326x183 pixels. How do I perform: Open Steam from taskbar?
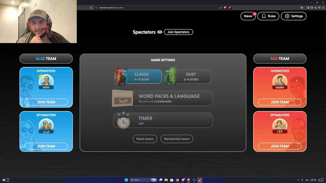[x=200, y=180]
